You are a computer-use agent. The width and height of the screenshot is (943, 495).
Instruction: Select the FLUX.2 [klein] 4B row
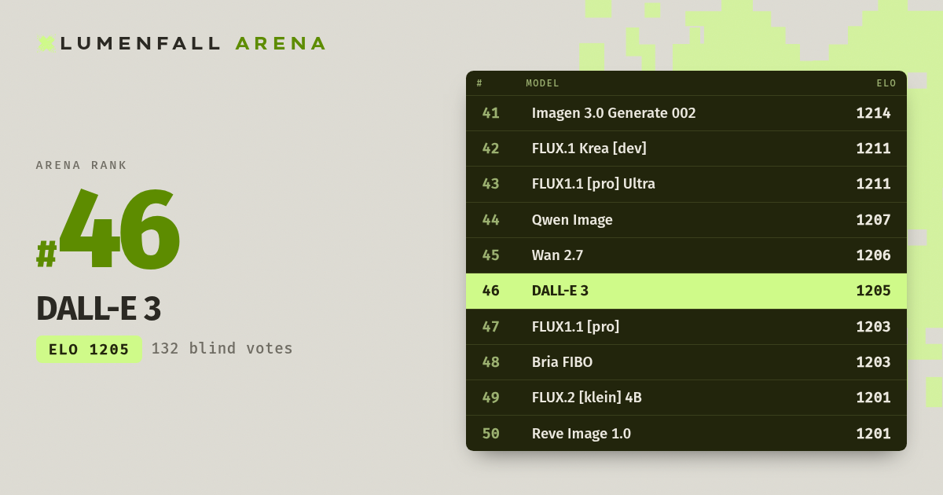pos(686,398)
